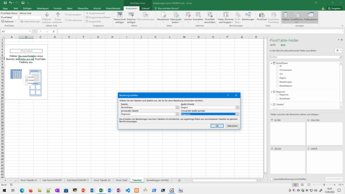Click Was möchten Sie tun search
345x194 pixels.
[167, 8]
